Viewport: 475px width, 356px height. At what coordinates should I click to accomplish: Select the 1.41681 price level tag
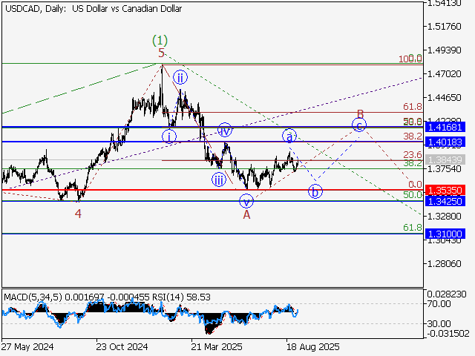(446, 128)
